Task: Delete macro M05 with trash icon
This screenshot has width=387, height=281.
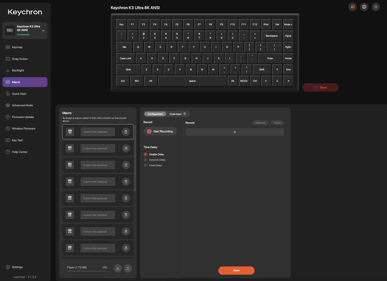Action: (126, 215)
